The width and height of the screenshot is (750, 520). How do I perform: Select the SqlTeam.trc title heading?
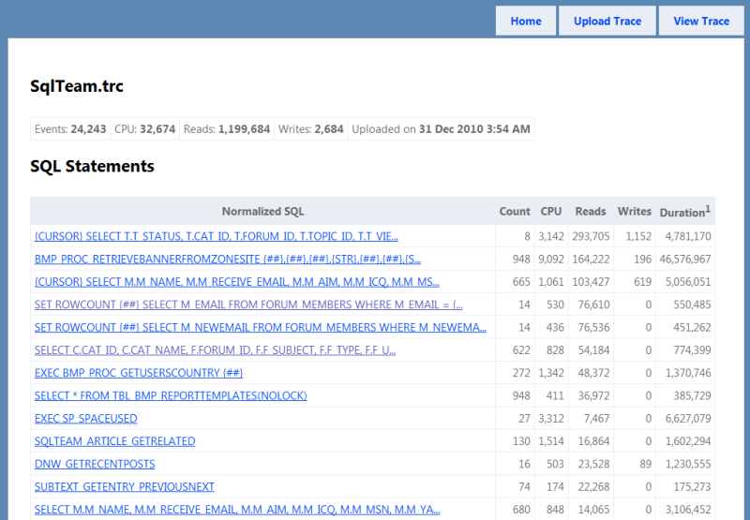[x=77, y=86]
